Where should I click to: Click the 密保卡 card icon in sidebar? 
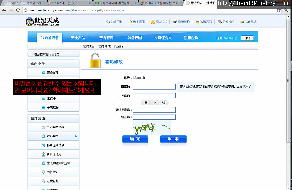pos(44,99)
